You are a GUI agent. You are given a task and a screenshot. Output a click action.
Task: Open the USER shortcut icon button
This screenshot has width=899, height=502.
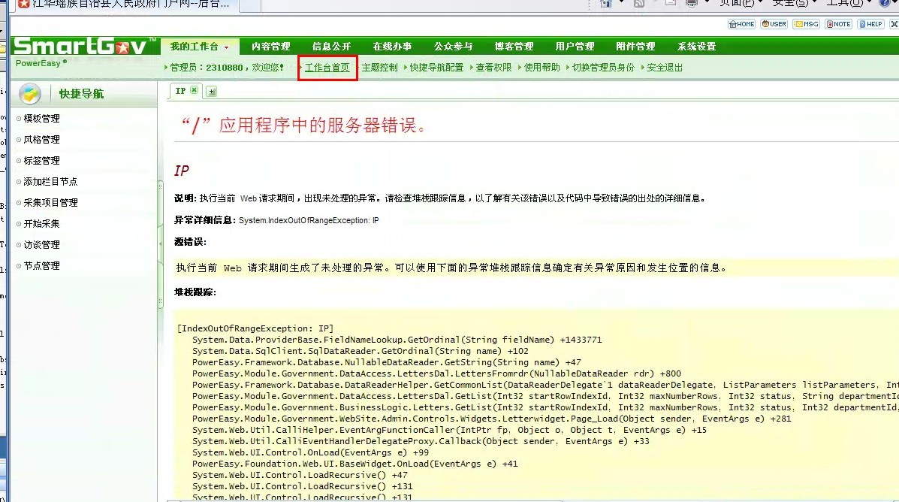tap(774, 24)
